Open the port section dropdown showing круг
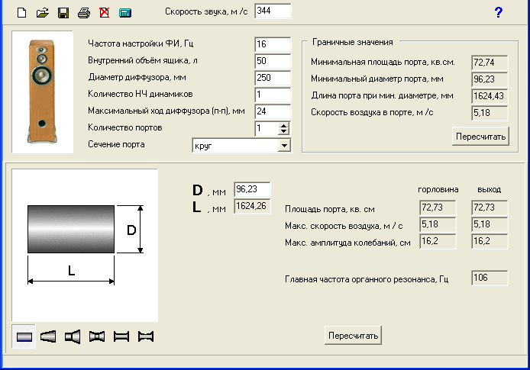 click(285, 146)
